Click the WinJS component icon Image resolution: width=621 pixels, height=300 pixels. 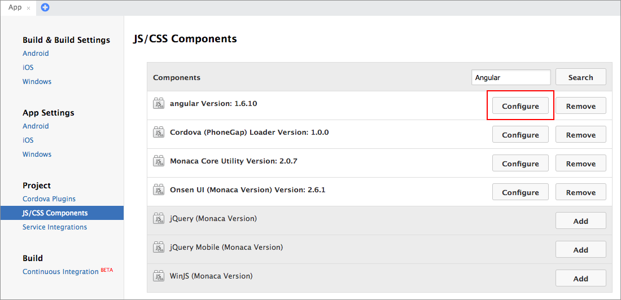pyautogui.click(x=158, y=276)
